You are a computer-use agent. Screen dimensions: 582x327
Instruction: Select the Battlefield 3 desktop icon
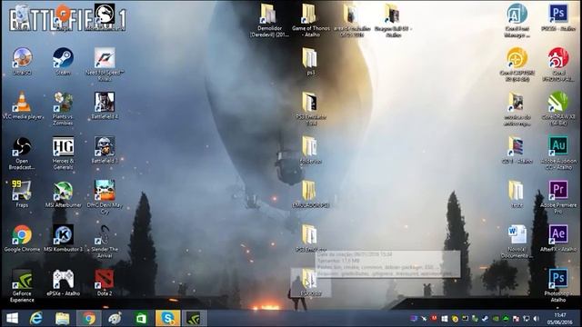(x=105, y=150)
